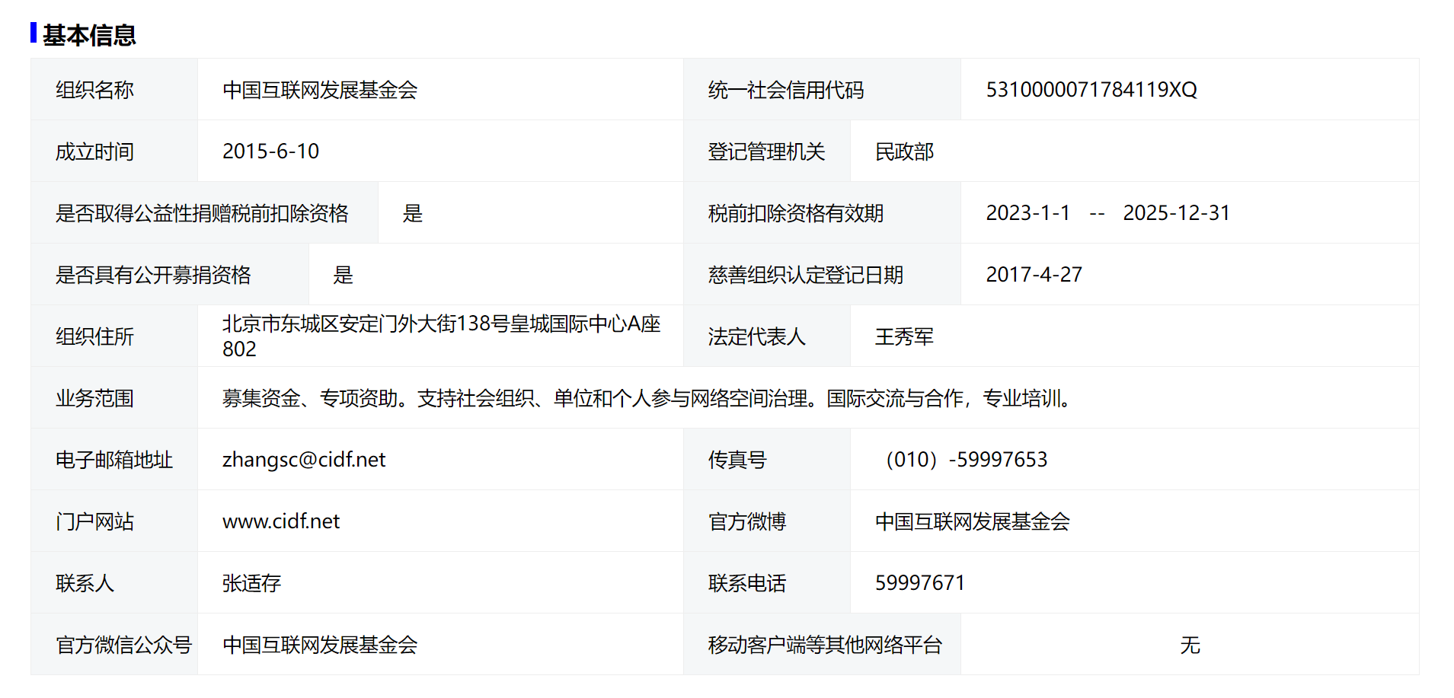The image size is (1454, 698).
Task: Click charity registration date 2017-4-27
Action: (1034, 275)
